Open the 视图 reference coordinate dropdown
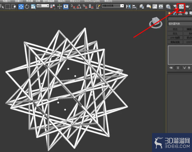 click(x=43, y=6)
